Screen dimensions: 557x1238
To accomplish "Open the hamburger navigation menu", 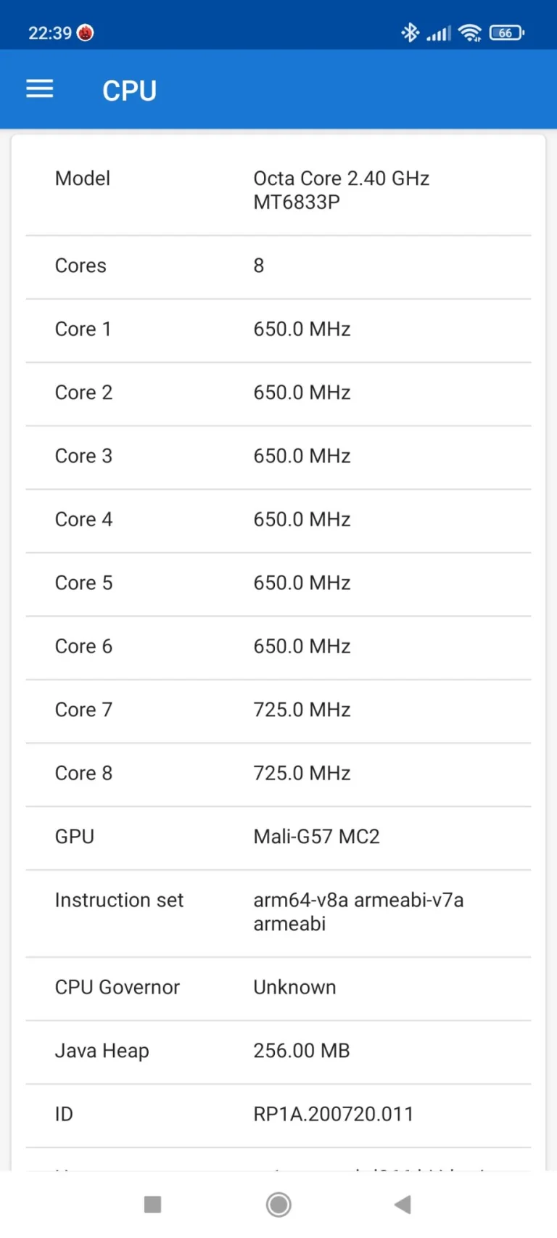I will coord(39,89).
